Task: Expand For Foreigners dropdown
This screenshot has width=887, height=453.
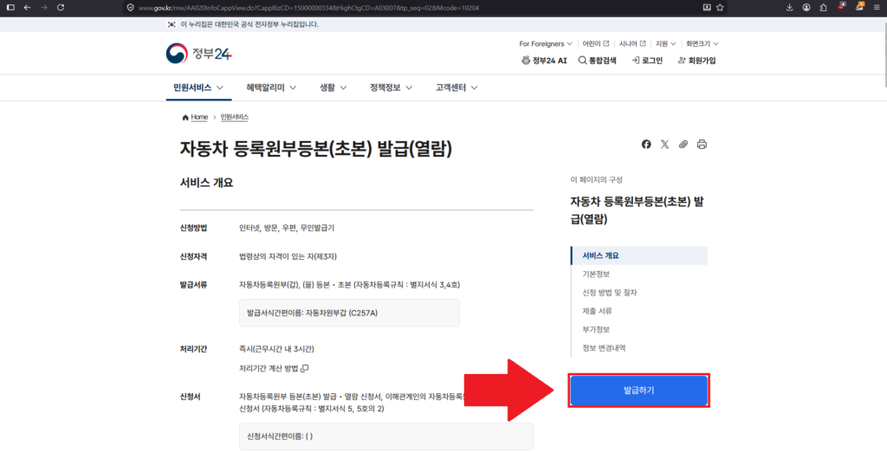Action: 546,43
